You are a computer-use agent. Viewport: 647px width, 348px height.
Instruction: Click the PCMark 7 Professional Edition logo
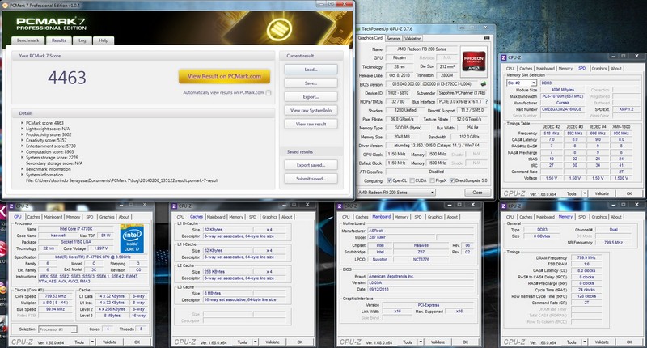51,24
